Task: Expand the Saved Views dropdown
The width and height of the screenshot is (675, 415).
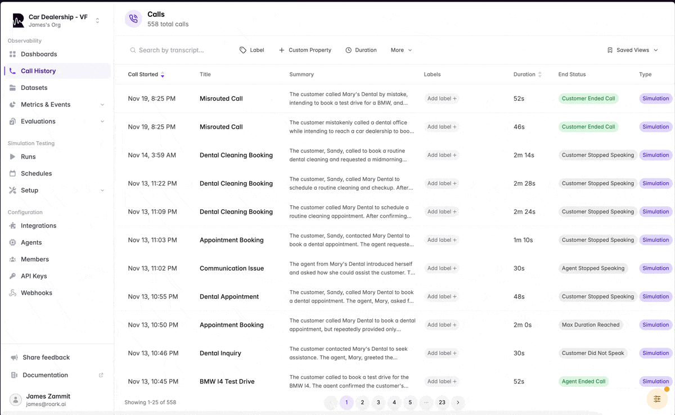Action: (632, 50)
